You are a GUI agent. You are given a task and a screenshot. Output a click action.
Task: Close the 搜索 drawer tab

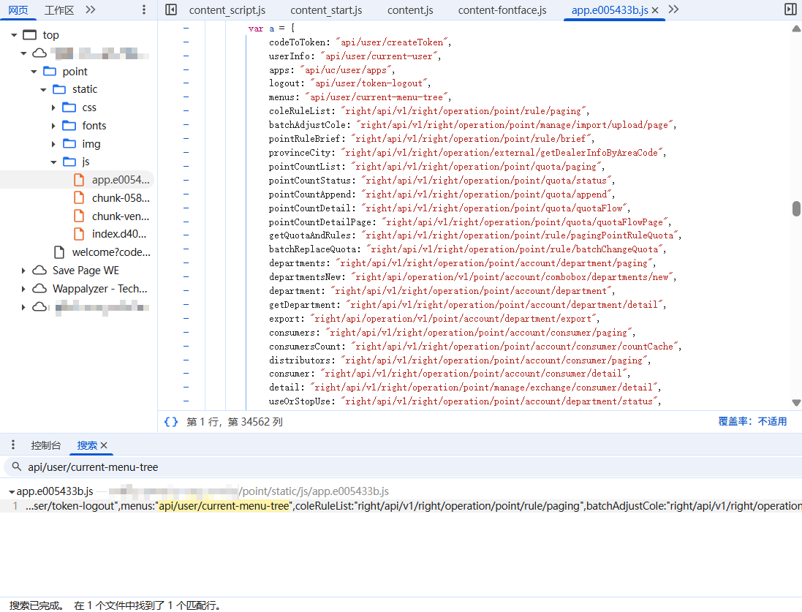coord(104,445)
